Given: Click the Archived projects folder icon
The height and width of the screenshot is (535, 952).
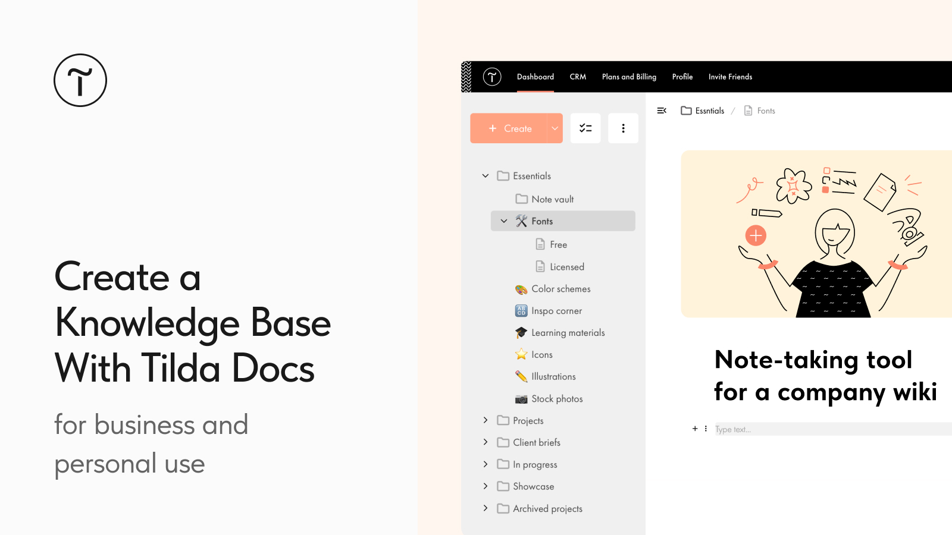Looking at the screenshot, I should 503,508.
